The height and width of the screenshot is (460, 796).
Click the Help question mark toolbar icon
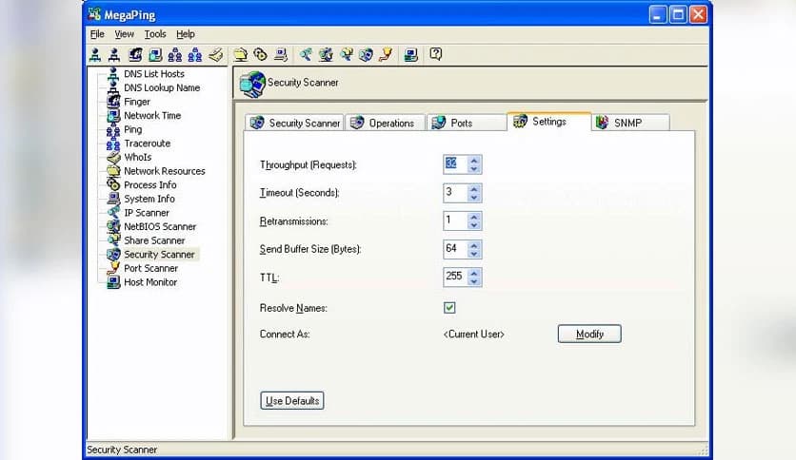(x=436, y=54)
